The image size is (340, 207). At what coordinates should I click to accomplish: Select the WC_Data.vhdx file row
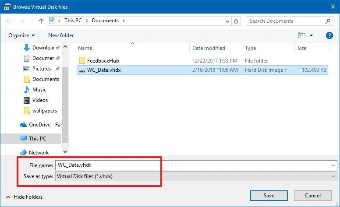coord(202,70)
